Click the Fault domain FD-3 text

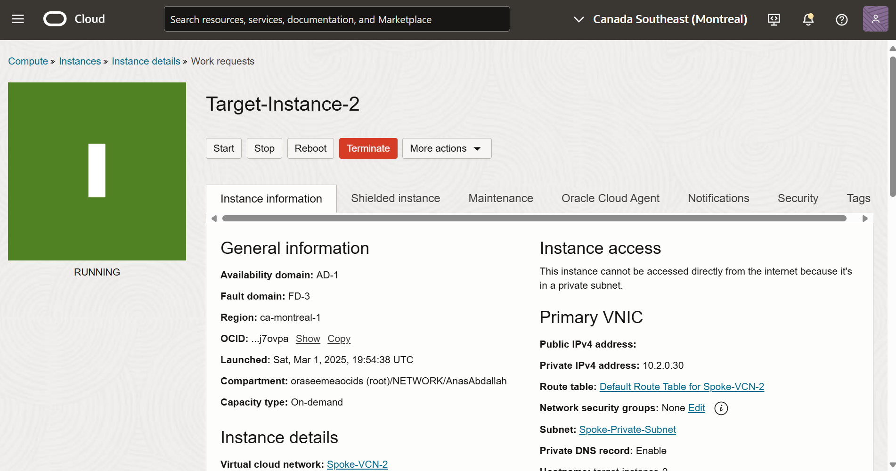[265, 296]
